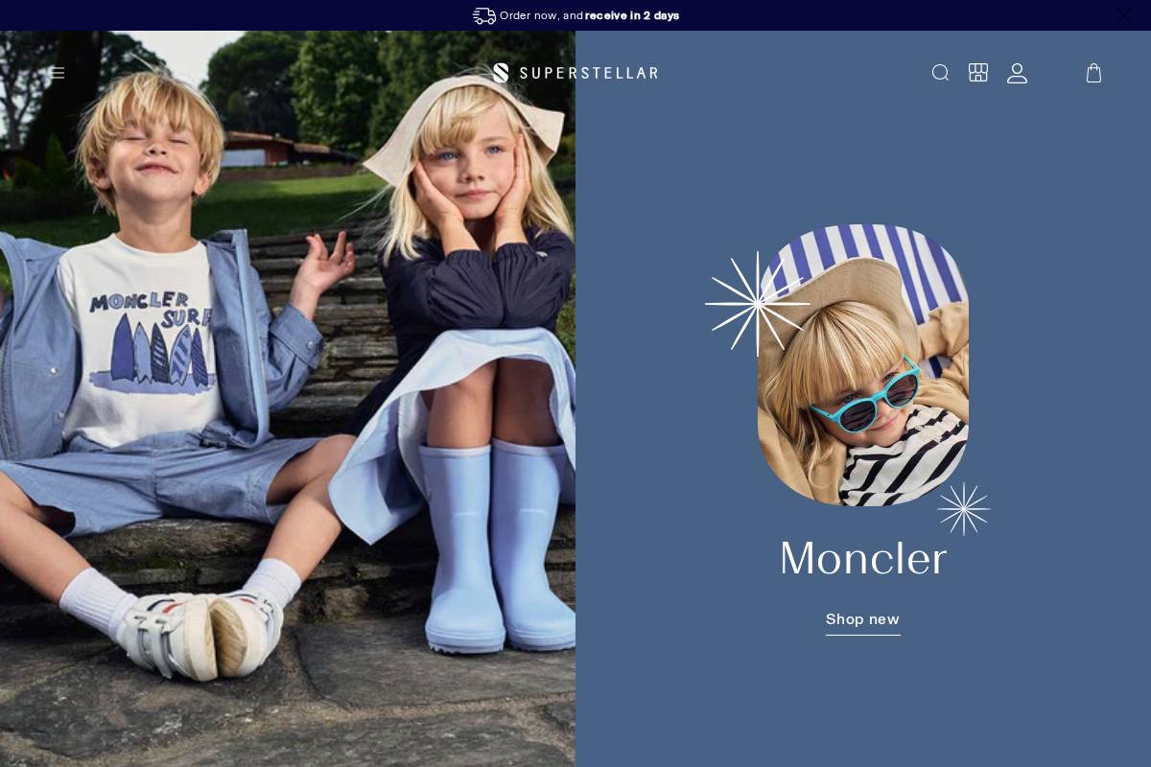Click the sparkle star decoration near the portrait
The height and width of the screenshot is (767, 1151).
tap(757, 304)
